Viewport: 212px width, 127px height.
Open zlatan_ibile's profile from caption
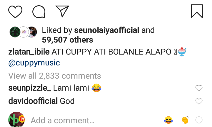29,52
